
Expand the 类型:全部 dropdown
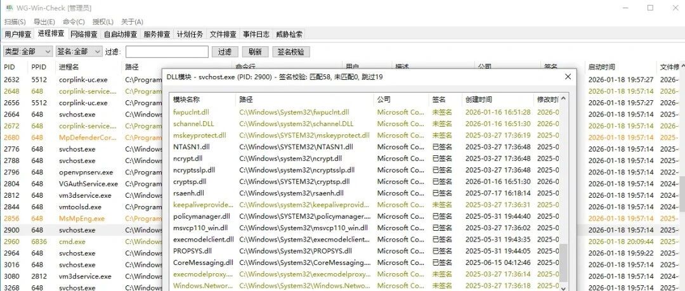tap(28, 51)
